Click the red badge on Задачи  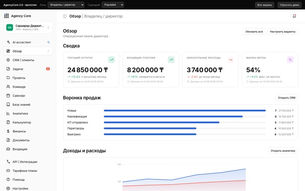click(x=48, y=69)
